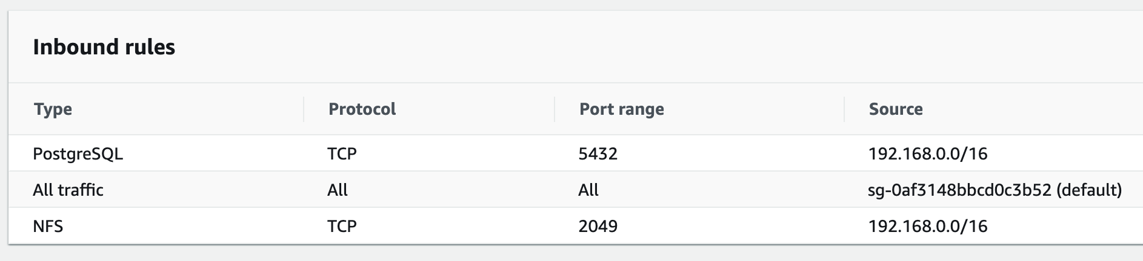Click the All protocol cell
Screen dimensions: 1143x261
[x=337, y=190]
